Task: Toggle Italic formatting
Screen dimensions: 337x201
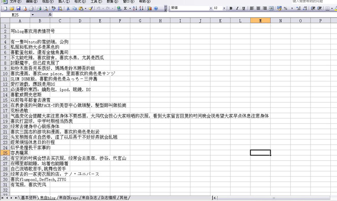Action: [237, 8]
